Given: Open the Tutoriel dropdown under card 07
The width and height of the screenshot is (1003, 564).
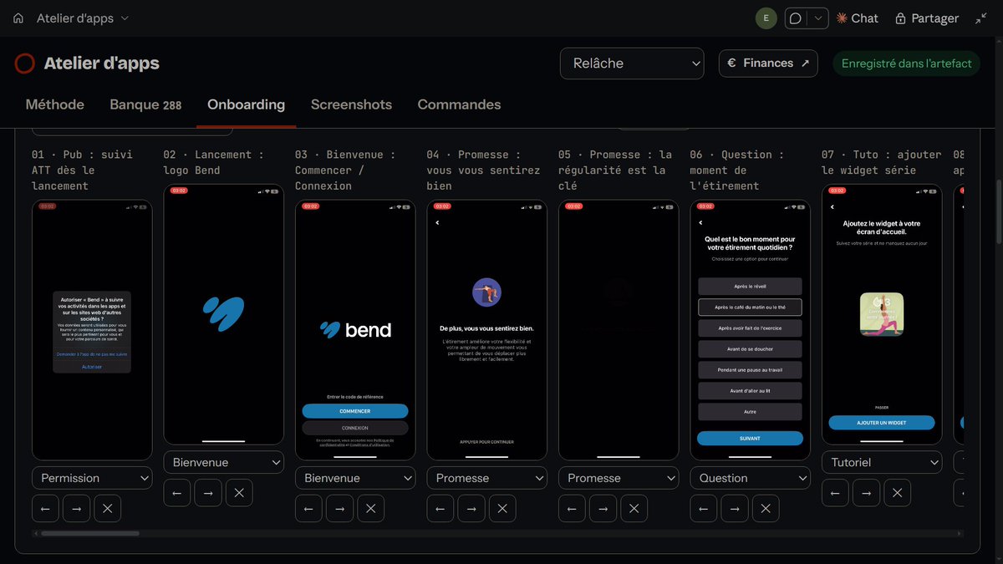Looking at the screenshot, I should pyautogui.click(x=882, y=462).
